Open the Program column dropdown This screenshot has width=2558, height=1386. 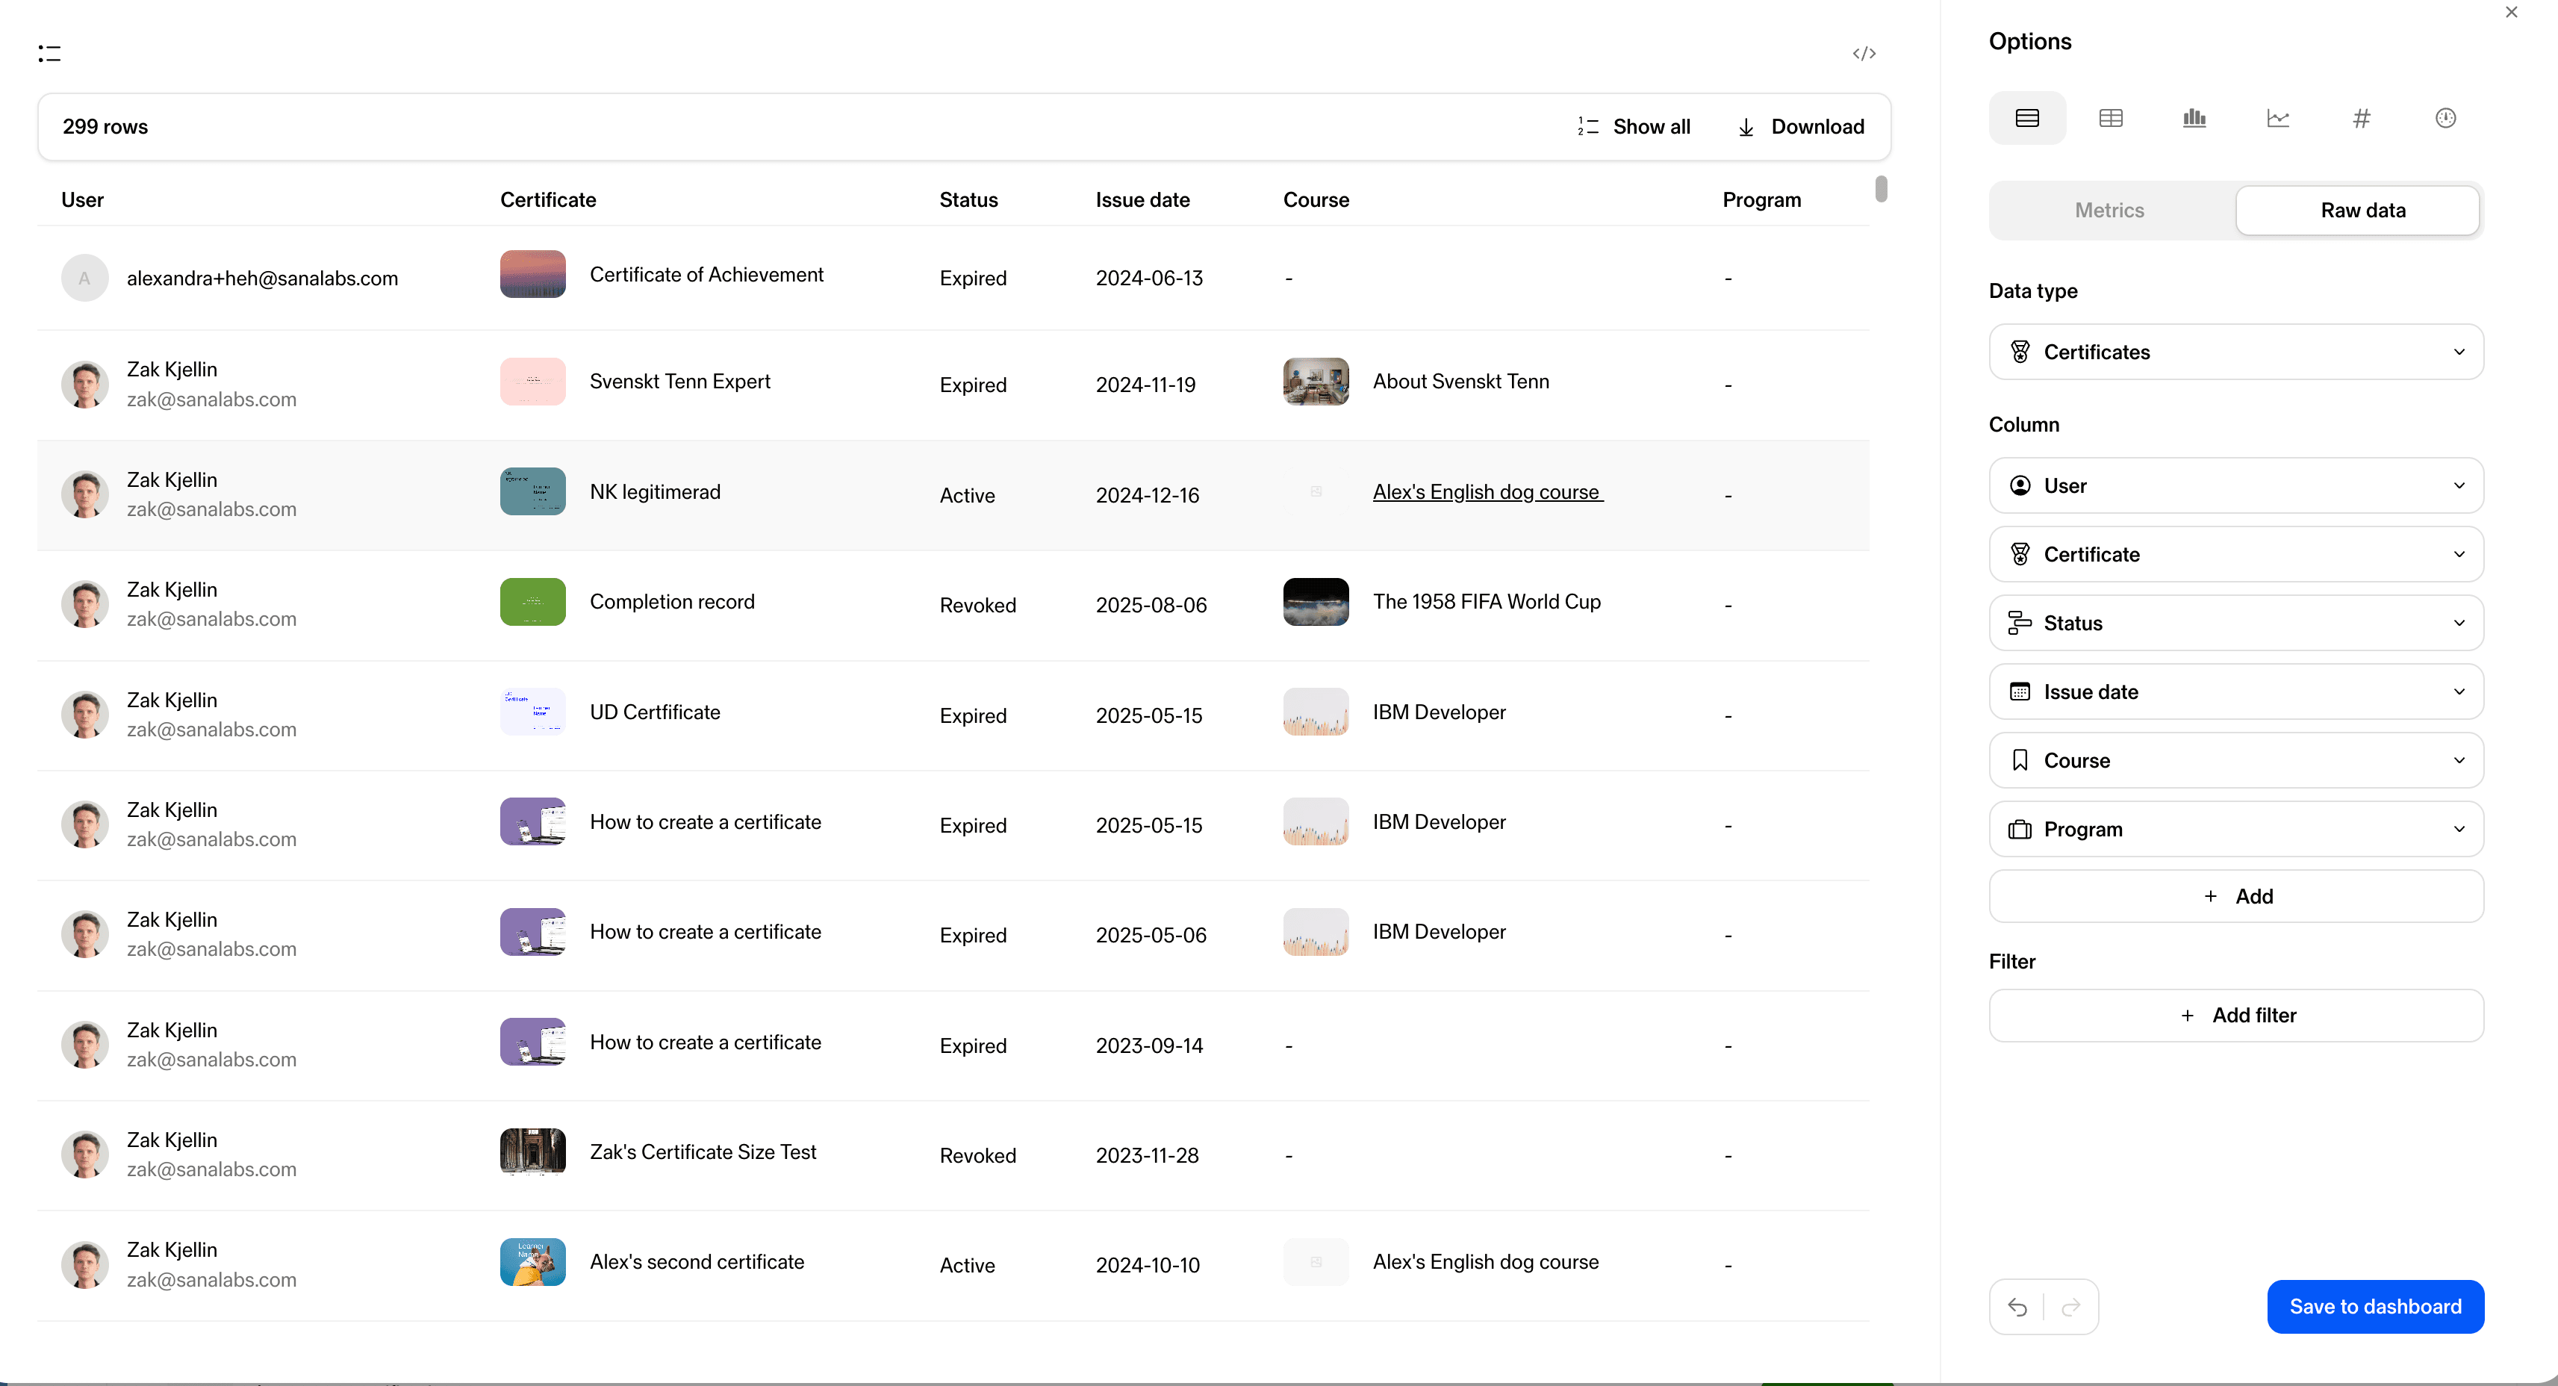coord(2235,829)
